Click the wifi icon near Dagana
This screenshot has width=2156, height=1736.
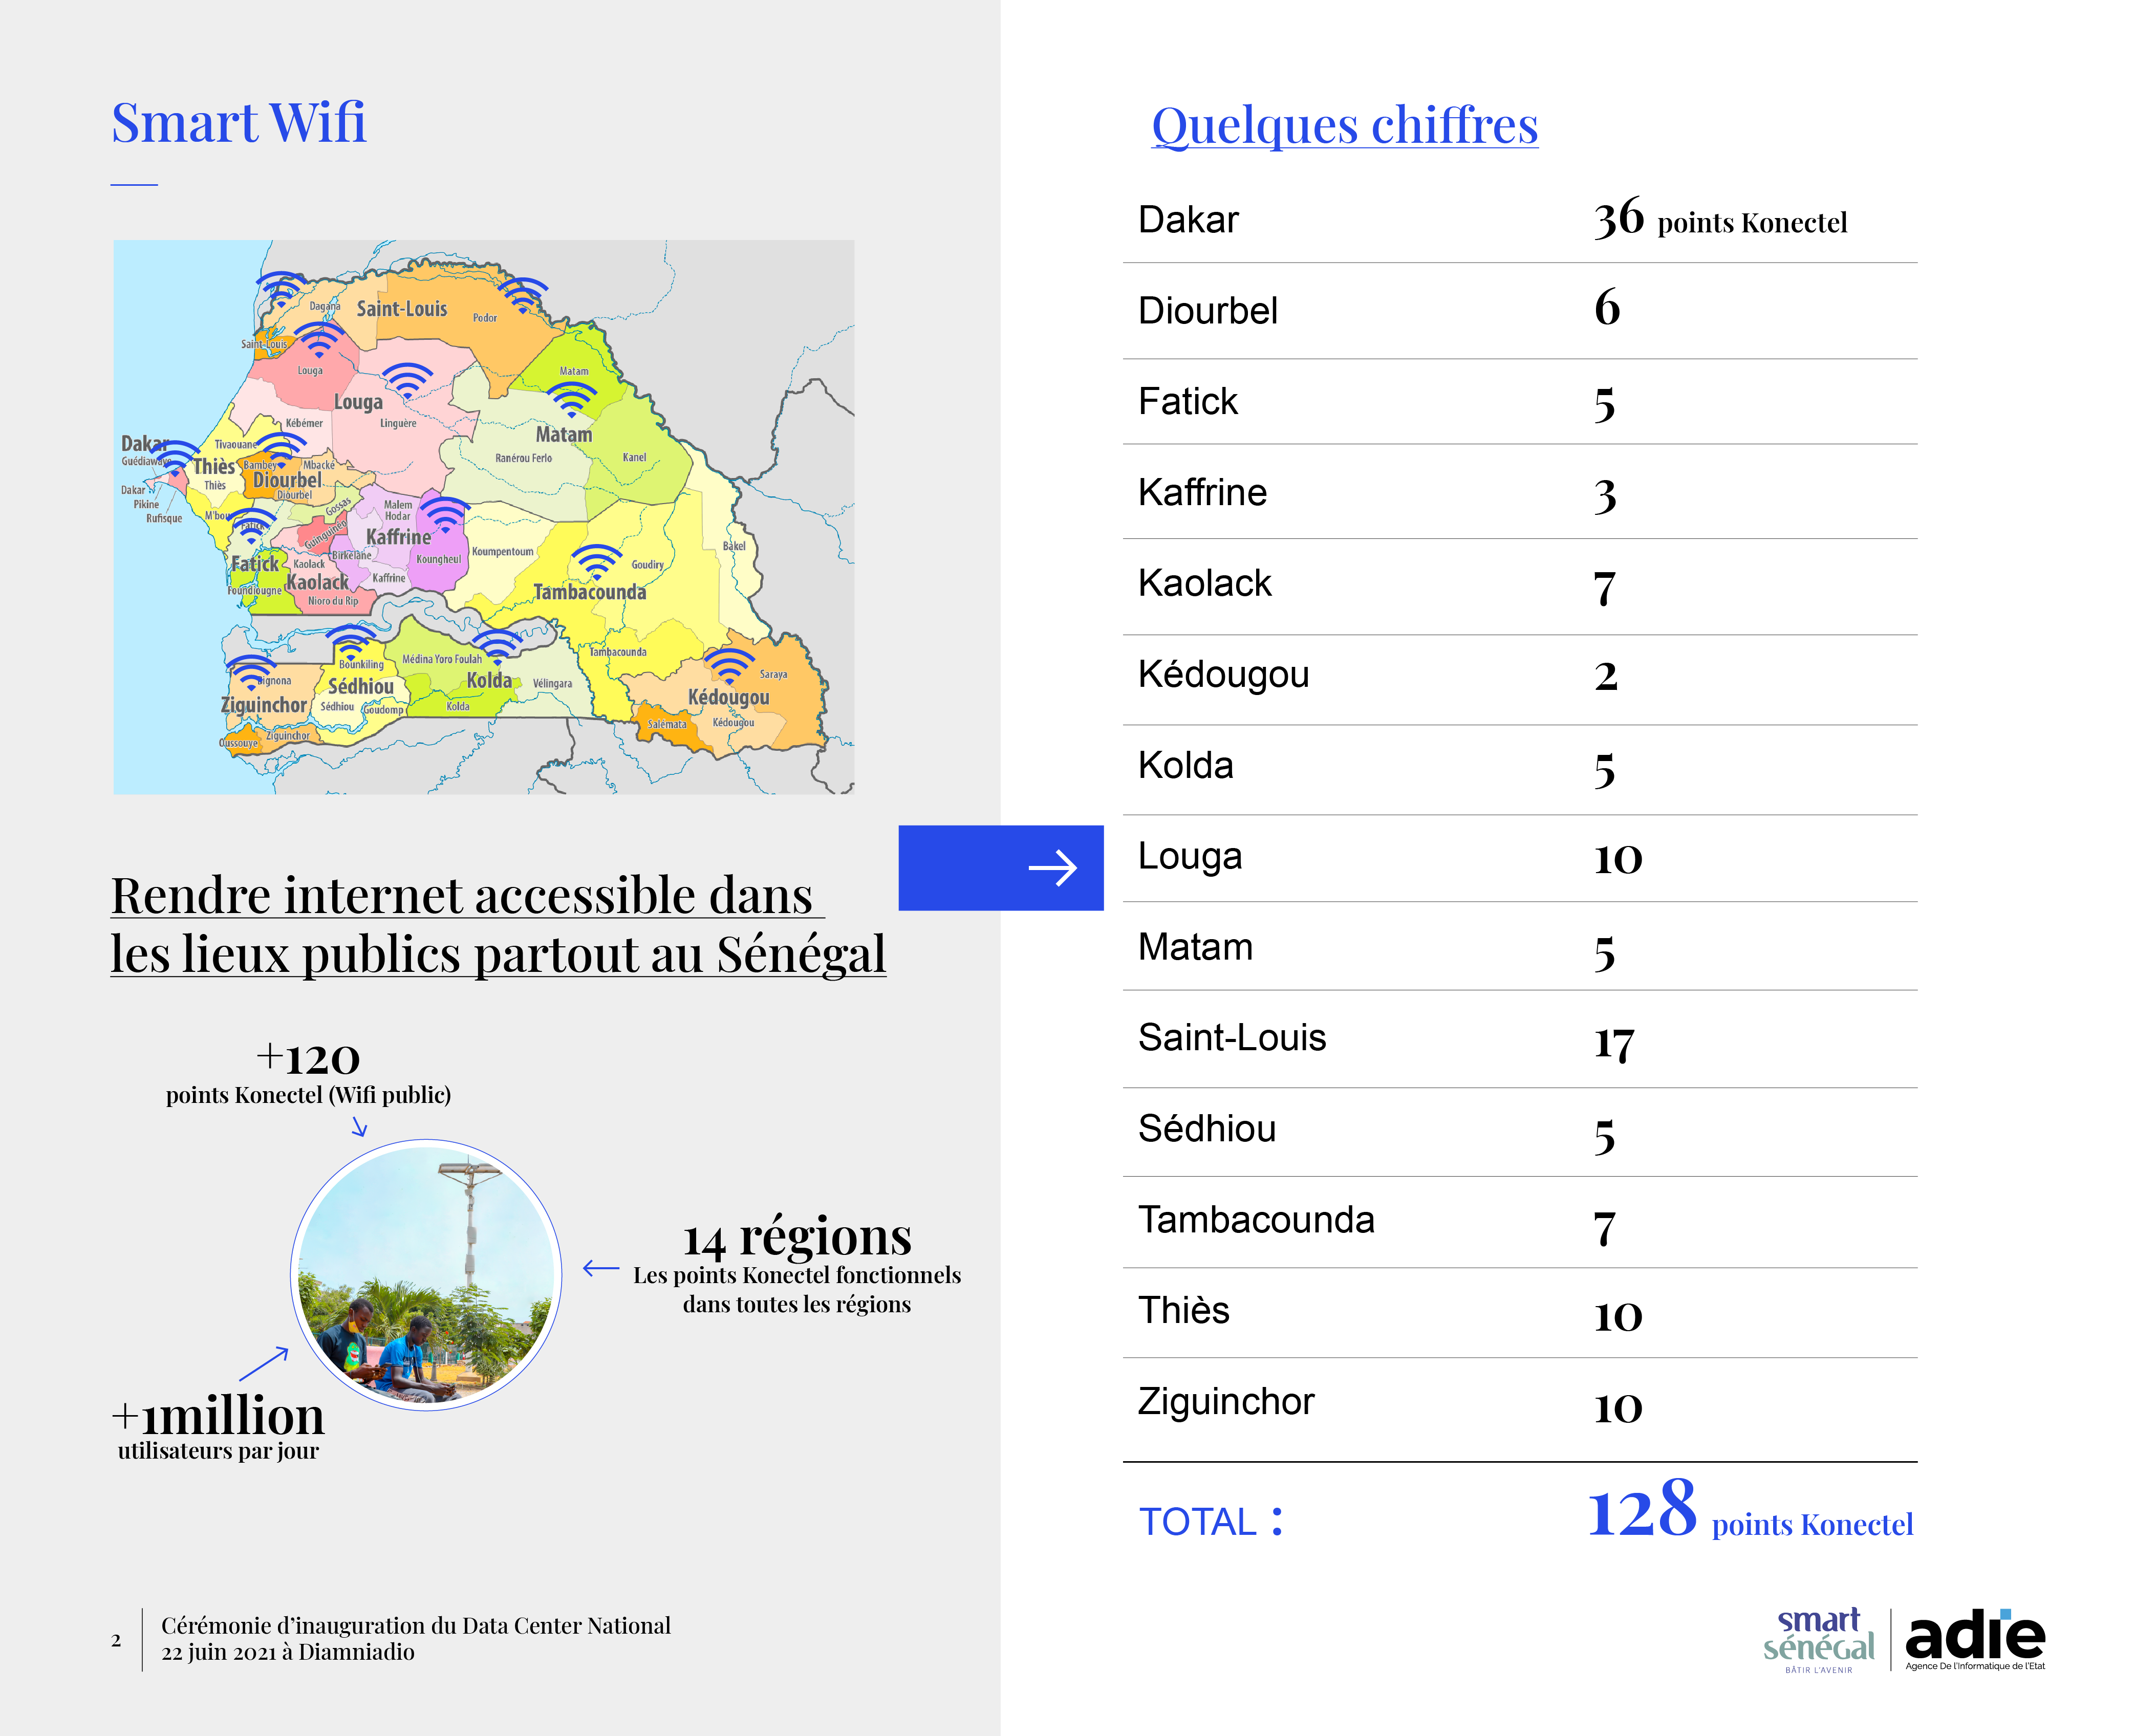pos(282,290)
